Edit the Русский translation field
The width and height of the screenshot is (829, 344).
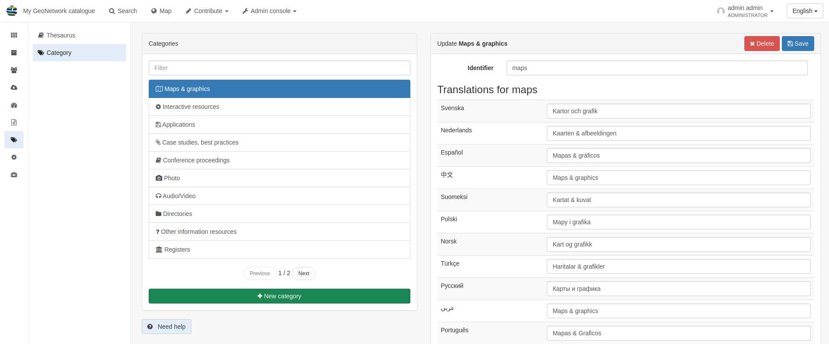coord(679,289)
